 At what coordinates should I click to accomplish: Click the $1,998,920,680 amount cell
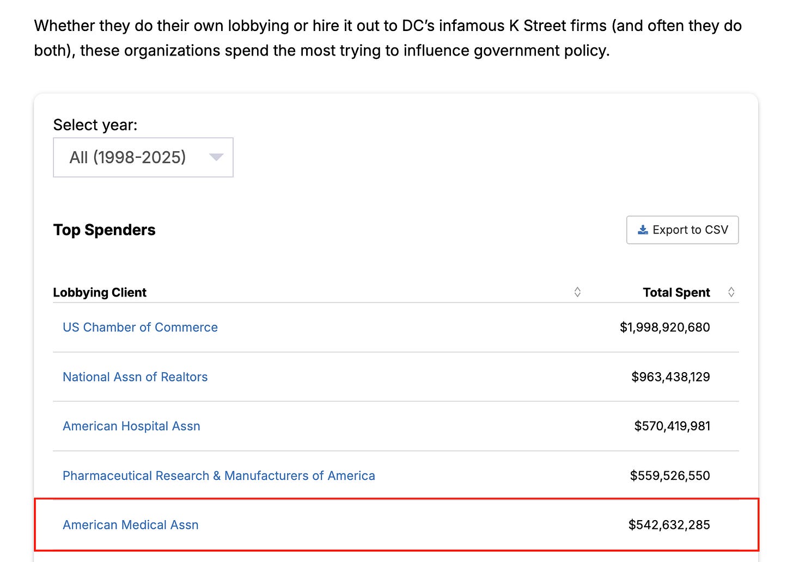click(x=664, y=328)
